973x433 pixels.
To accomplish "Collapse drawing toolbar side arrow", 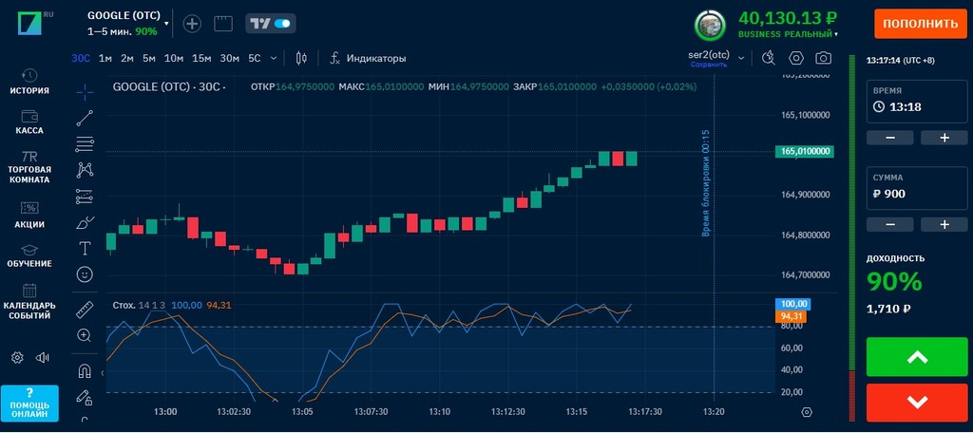I will pyautogui.click(x=103, y=372).
